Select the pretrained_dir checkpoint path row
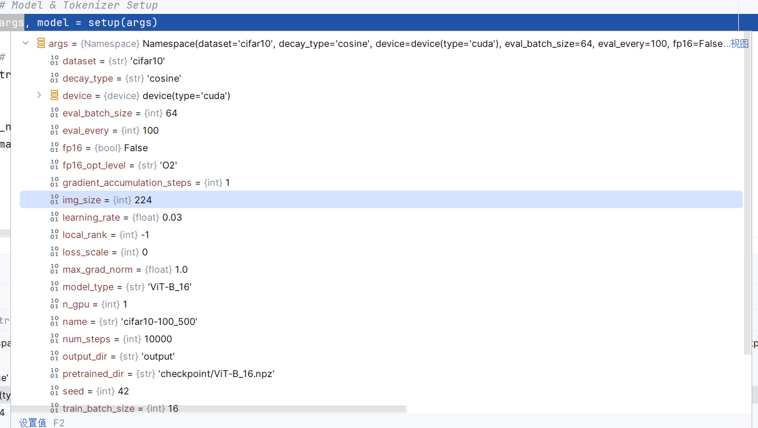Screen dimensions: 758x428 point(381,374)
